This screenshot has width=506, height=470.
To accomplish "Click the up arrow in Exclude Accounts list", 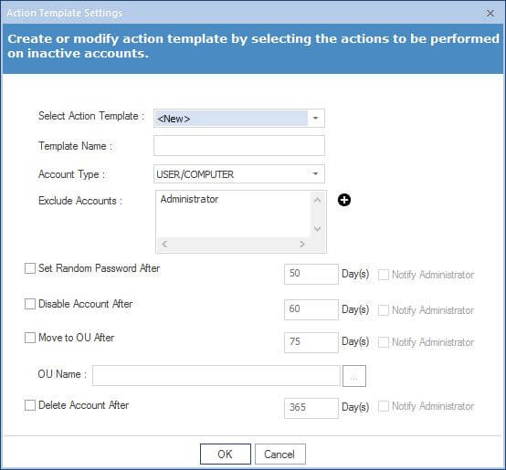I will coord(317,200).
